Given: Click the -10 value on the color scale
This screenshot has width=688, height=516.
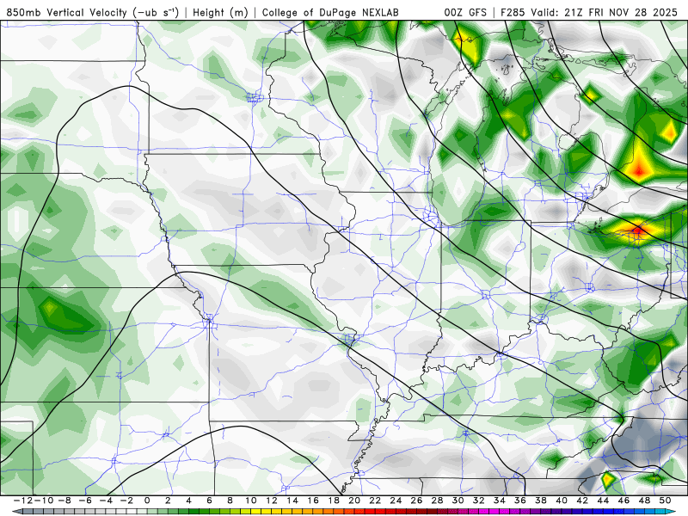Looking at the screenshot, I should click(43, 501).
